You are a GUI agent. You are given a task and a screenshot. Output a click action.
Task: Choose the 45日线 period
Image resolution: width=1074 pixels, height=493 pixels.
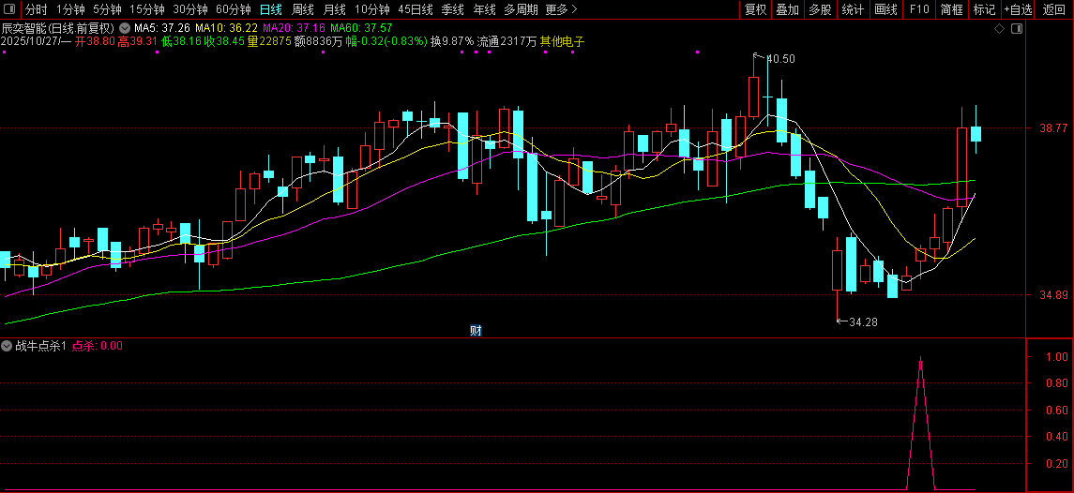(x=416, y=9)
